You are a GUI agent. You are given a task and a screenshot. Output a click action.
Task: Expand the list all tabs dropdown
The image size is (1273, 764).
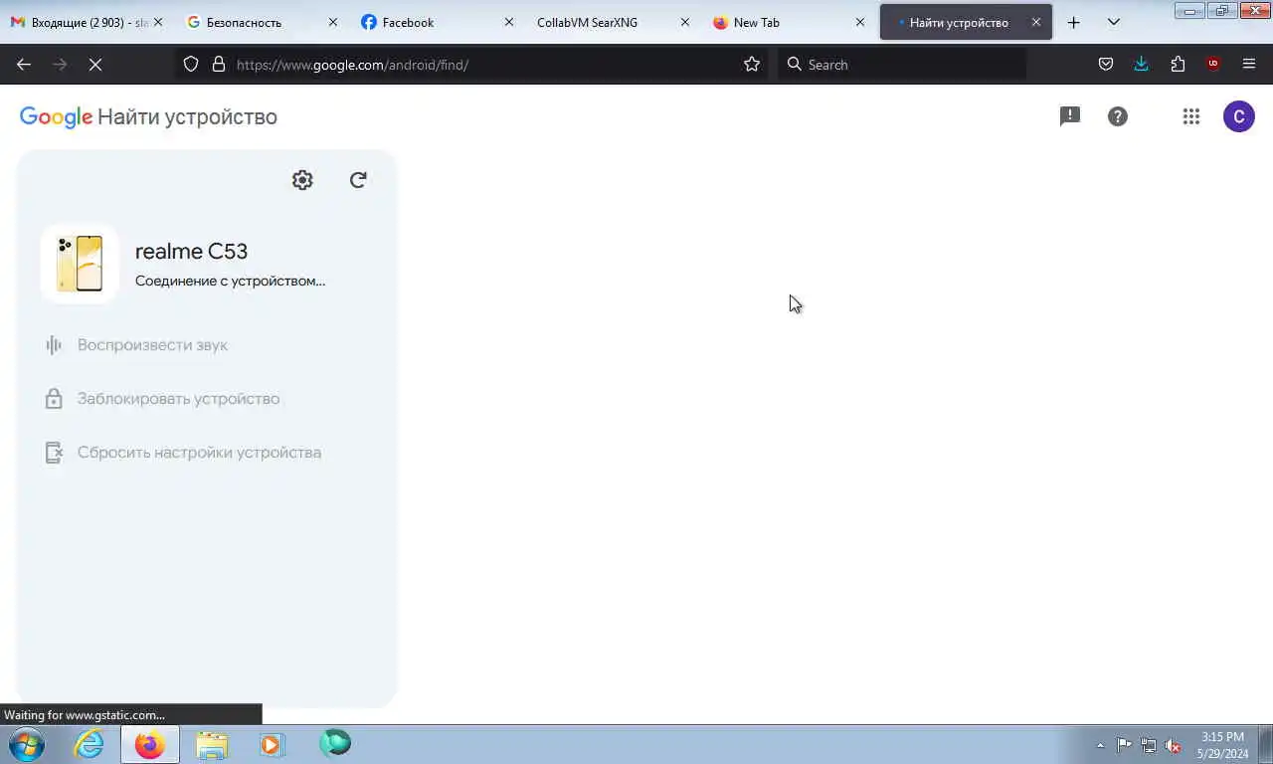coord(1114,22)
